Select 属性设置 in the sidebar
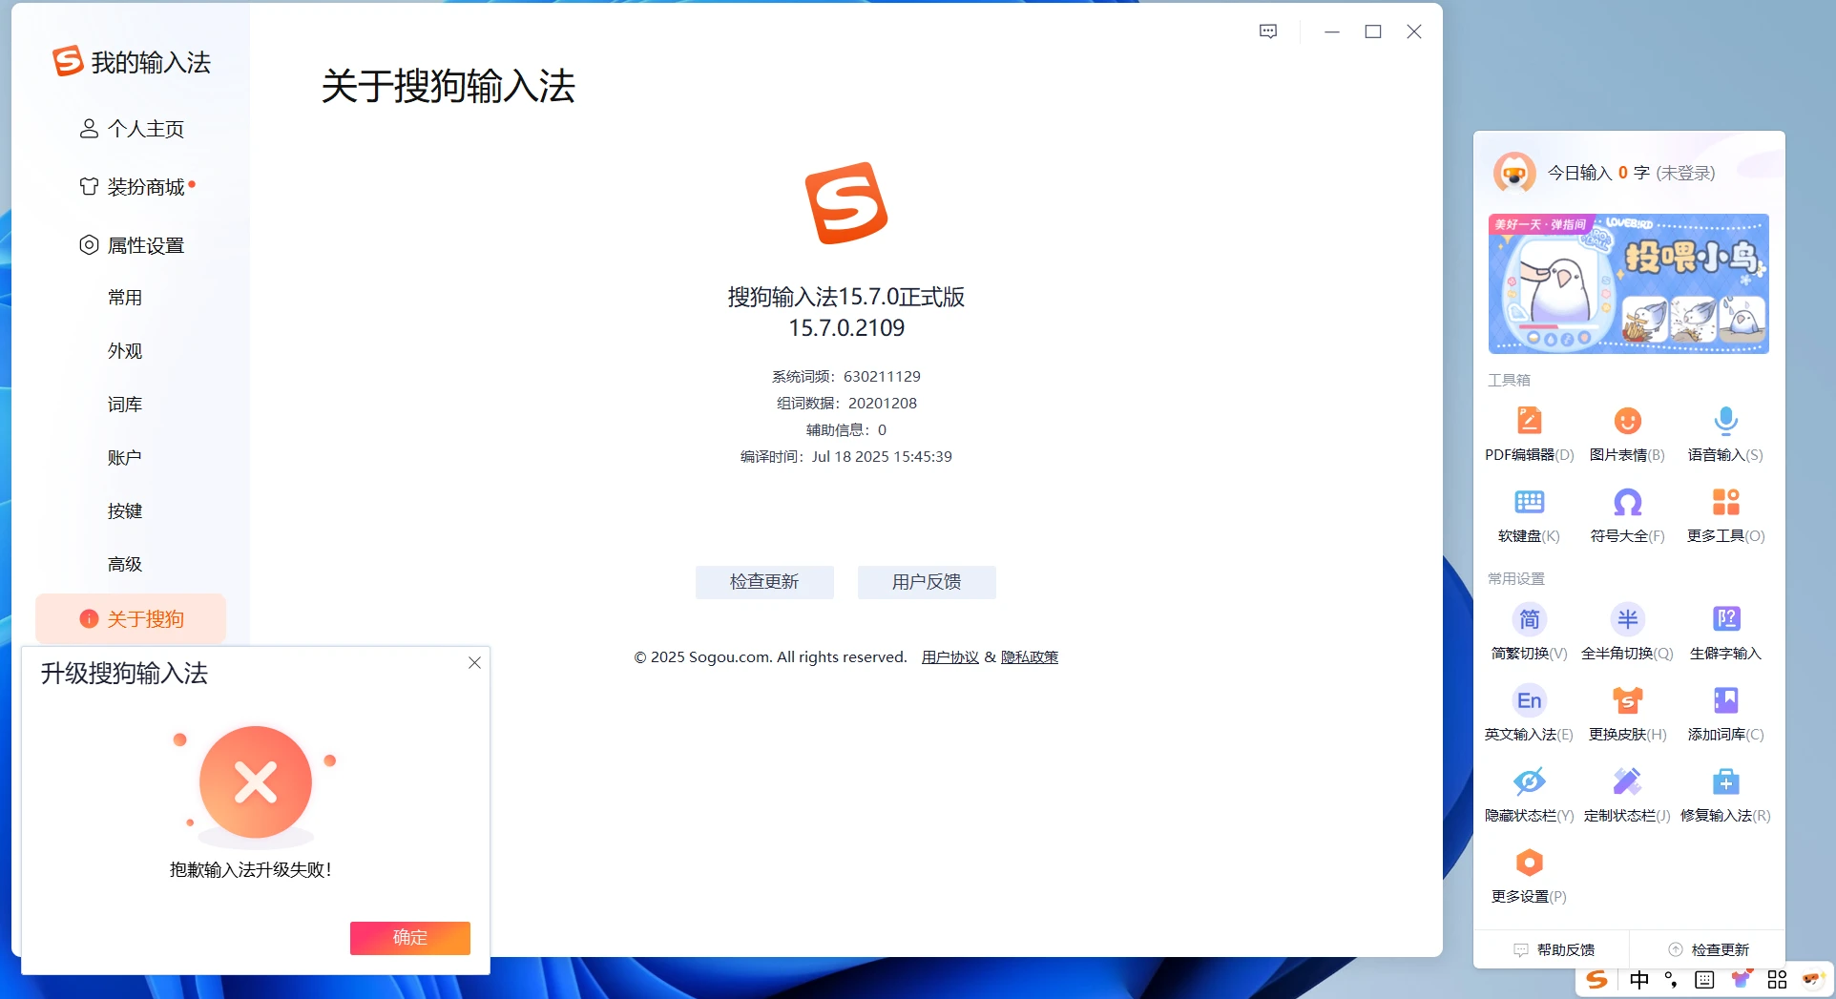 point(132,245)
